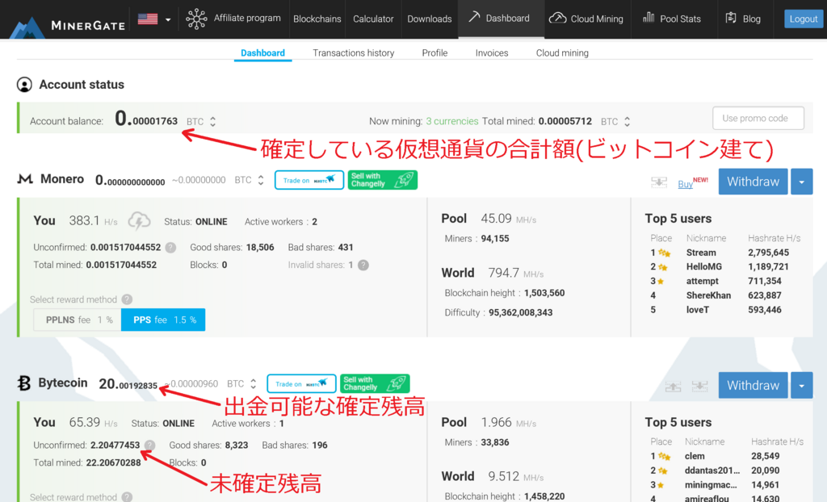Open Pool Stats page
Image resolution: width=827 pixels, height=502 pixels.
pyautogui.click(x=671, y=19)
